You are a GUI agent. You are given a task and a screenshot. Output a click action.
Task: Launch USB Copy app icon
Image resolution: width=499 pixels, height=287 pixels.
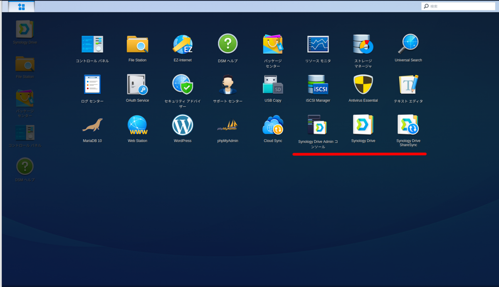coord(273,84)
